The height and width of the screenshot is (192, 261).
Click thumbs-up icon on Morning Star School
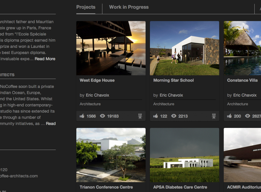coord(156,116)
